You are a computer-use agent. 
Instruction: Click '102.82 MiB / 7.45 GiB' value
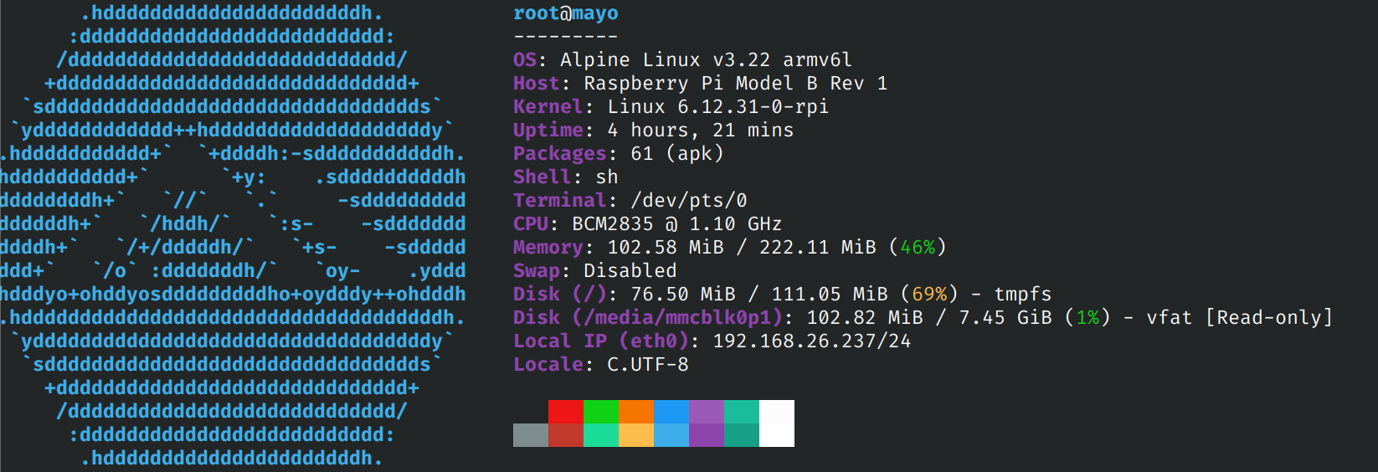click(929, 318)
